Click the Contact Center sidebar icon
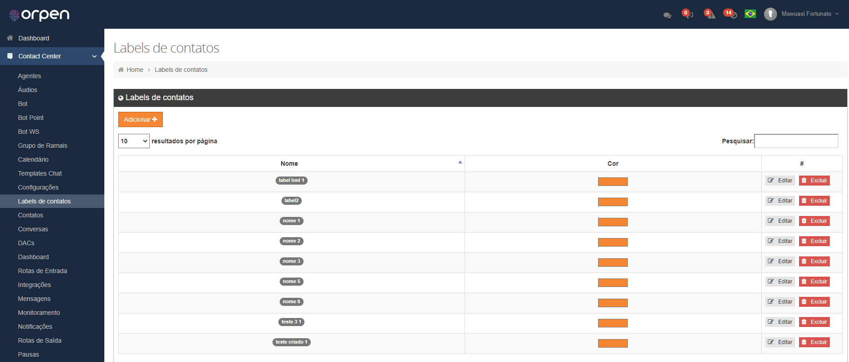The height and width of the screenshot is (362, 849). click(x=10, y=56)
